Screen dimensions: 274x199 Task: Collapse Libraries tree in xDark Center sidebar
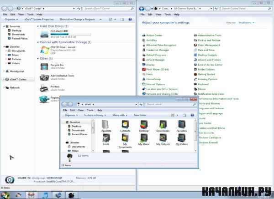point(4,47)
